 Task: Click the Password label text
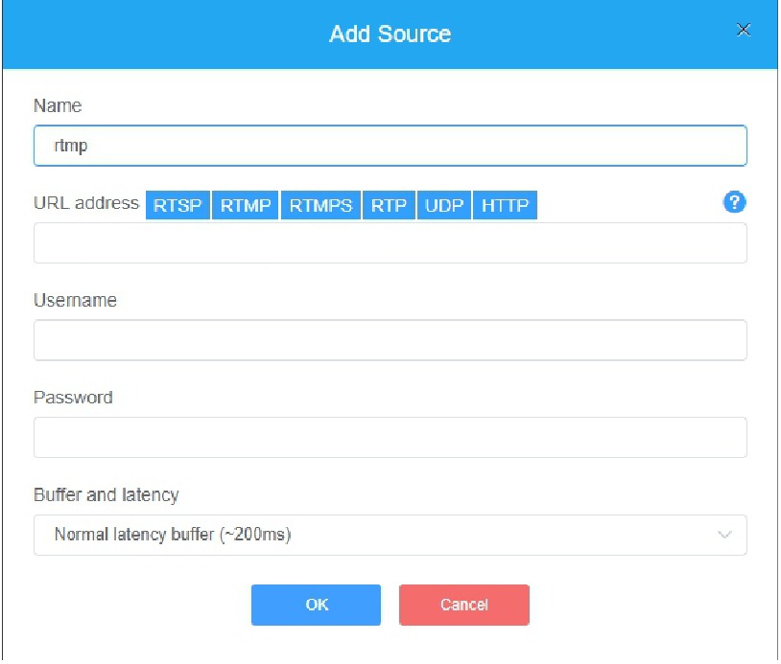pos(73,398)
